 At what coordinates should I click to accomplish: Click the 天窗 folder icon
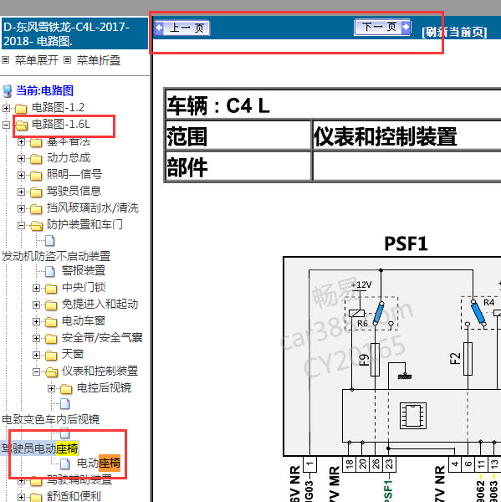51,355
